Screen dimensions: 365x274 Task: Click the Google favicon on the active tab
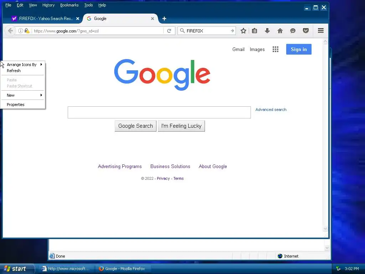coord(89,19)
